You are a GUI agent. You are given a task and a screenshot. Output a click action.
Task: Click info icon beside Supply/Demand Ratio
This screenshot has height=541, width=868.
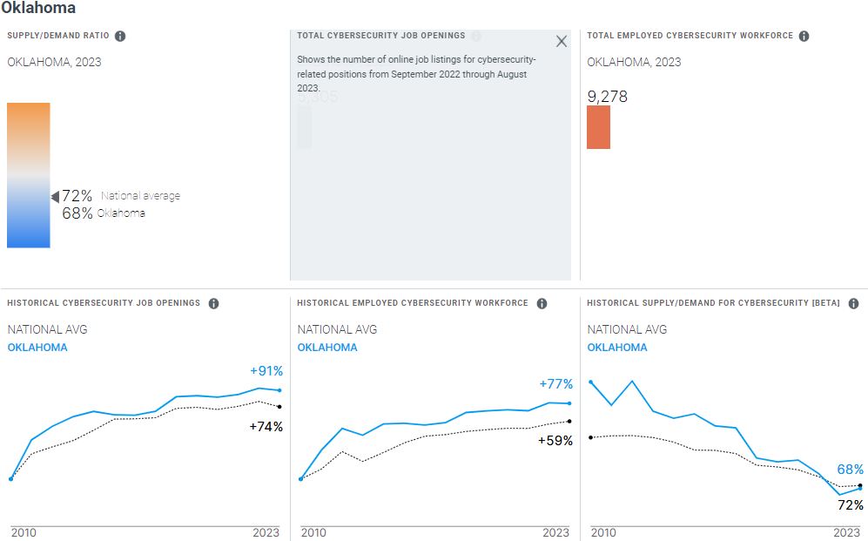(x=120, y=36)
